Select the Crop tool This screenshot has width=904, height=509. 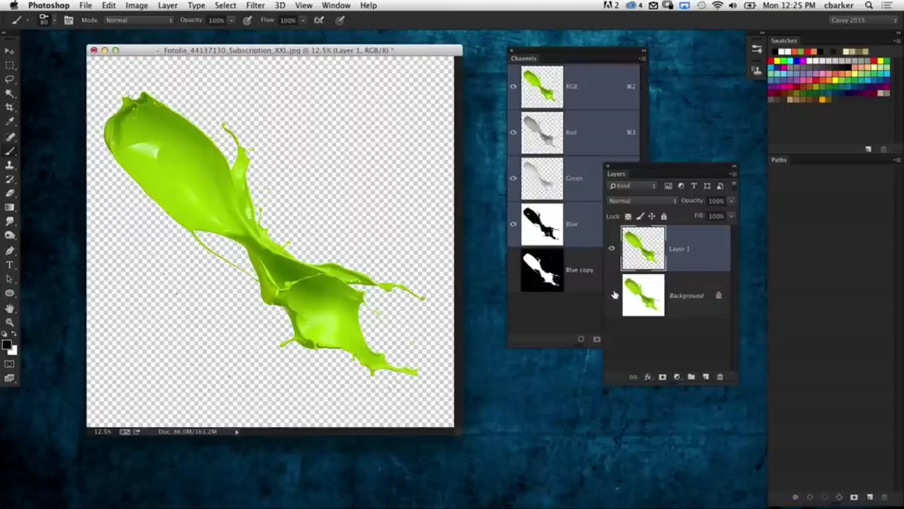10,108
